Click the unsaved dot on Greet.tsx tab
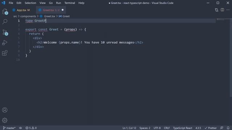The width and height of the screenshot is (232, 130). [x=63, y=10]
